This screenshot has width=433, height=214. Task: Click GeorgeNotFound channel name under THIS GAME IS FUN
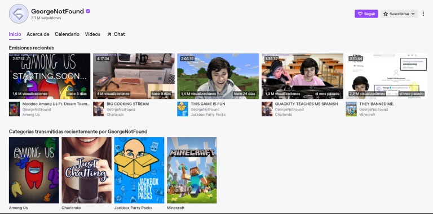[x=205, y=109]
